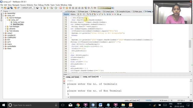Stop the running process in Output panel
This screenshot has height=108, width=193.
coord(64,81)
